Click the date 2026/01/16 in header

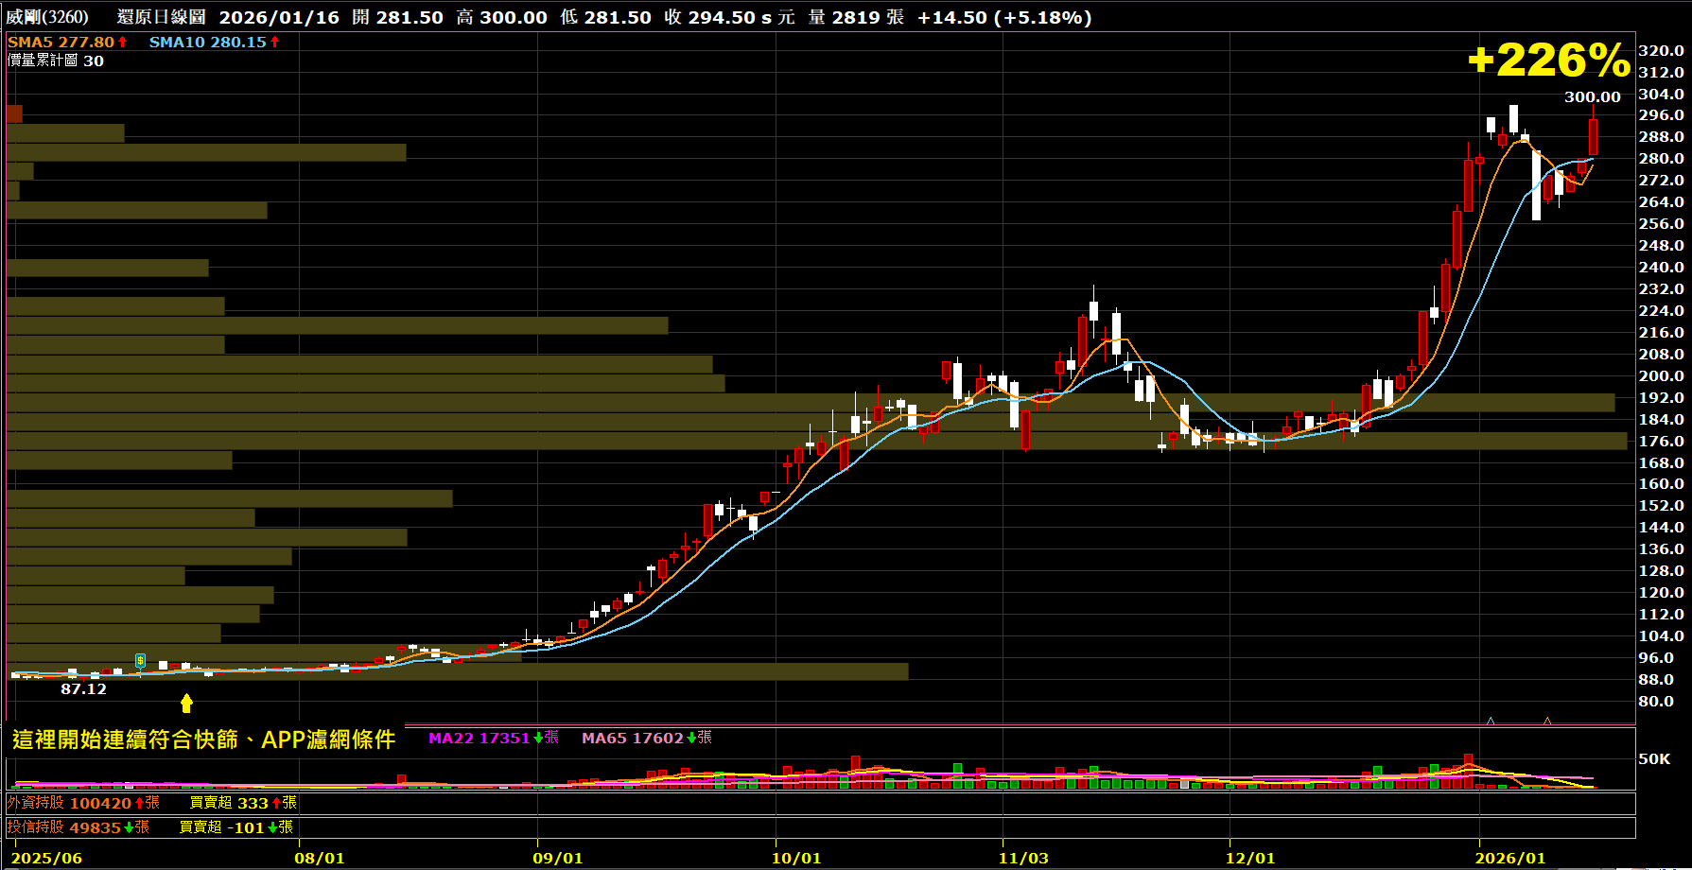coord(279,17)
